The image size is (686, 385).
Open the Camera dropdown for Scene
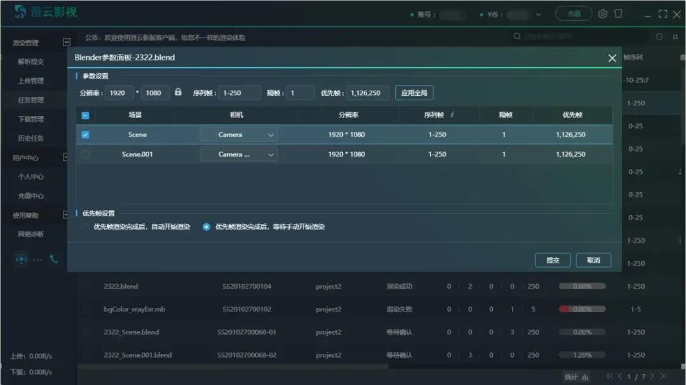click(x=239, y=134)
